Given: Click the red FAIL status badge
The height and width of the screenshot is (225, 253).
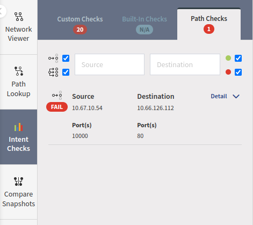Looking at the screenshot, I should point(57,107).
